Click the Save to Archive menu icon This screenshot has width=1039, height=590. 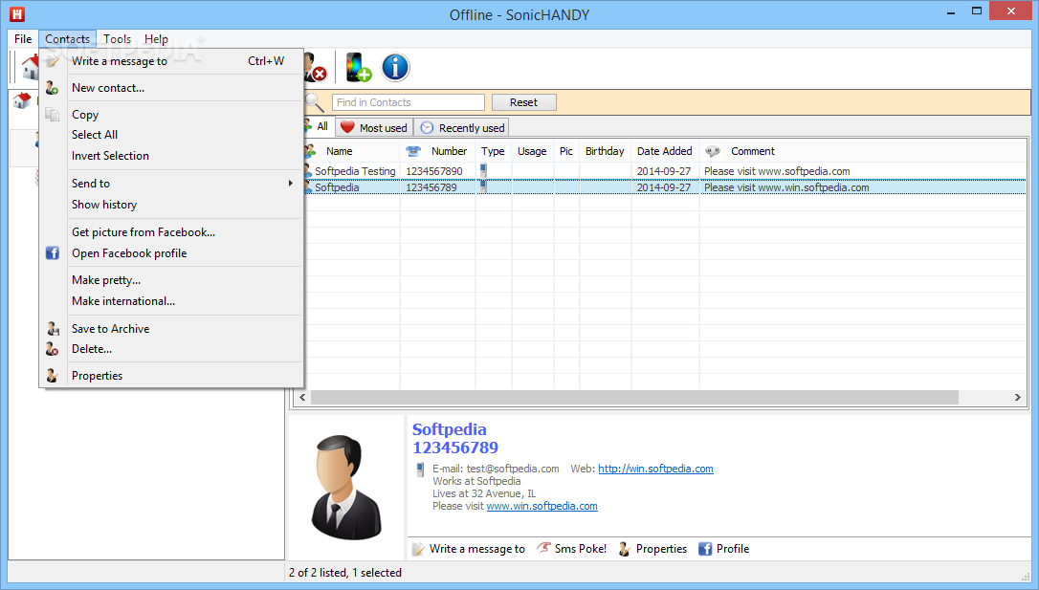point(53,328)
